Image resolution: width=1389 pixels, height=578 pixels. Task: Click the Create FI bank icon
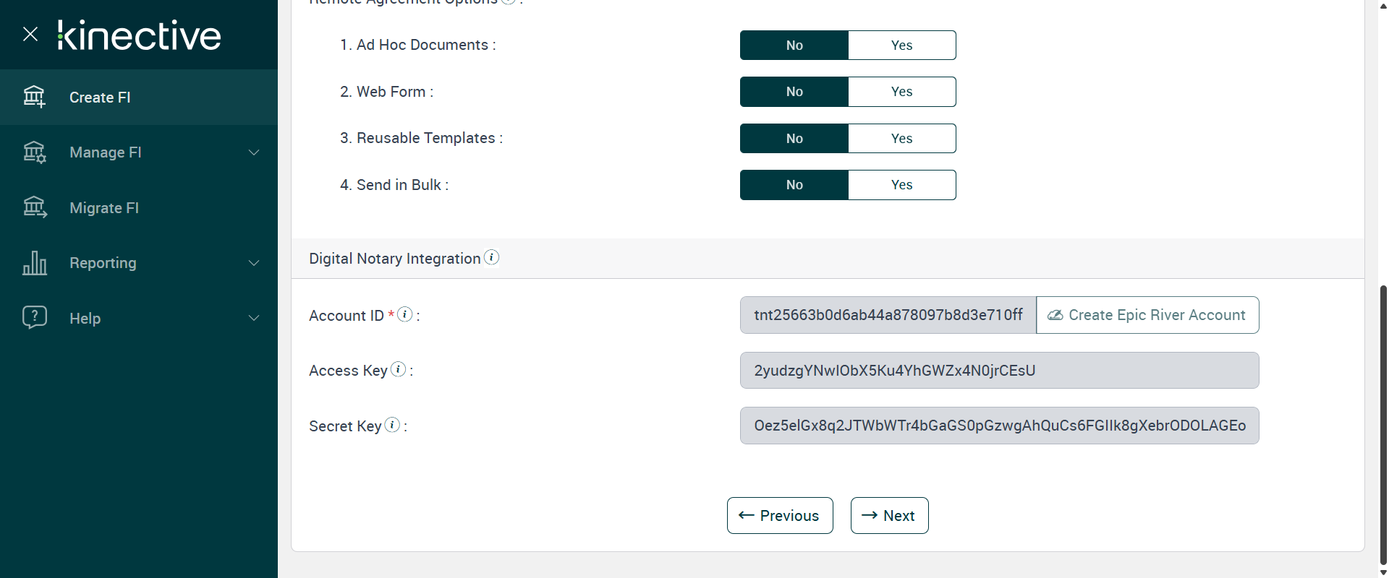click(x=35, y=97)
